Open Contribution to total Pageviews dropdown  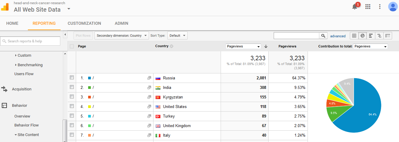click(371, 46)
